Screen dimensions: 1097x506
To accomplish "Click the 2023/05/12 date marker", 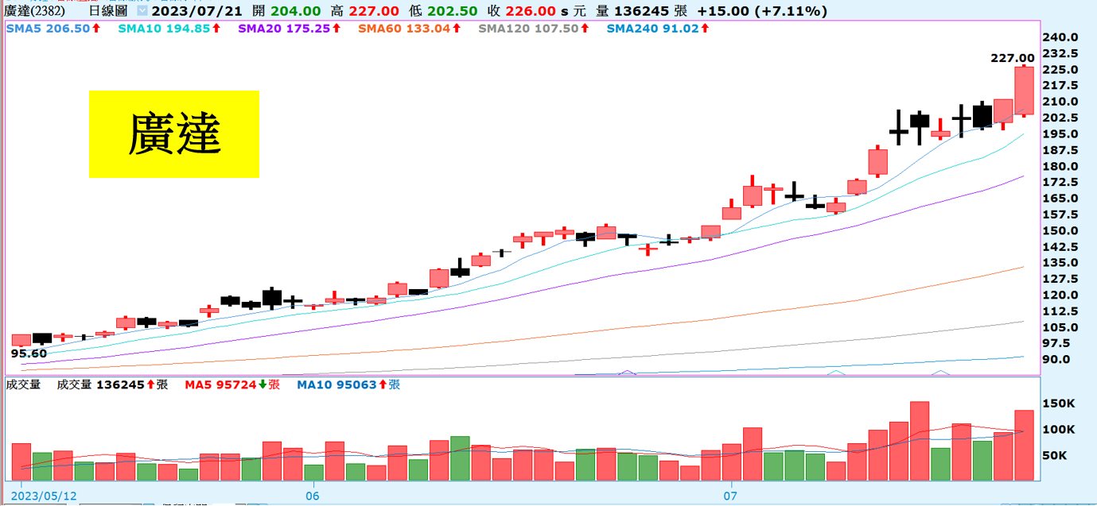I will tap(44, 495).
